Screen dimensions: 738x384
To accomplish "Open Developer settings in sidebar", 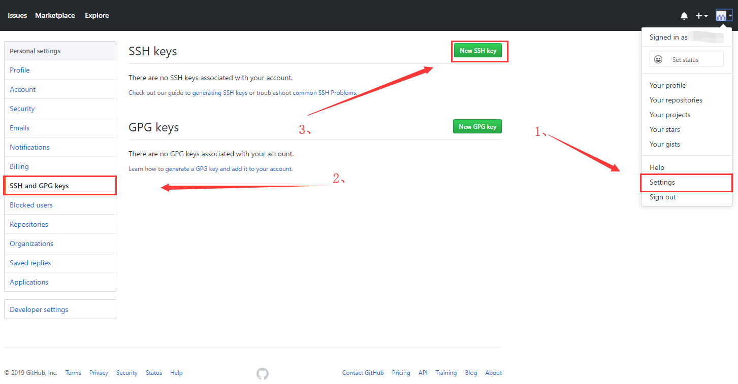I will coord(60,309).
